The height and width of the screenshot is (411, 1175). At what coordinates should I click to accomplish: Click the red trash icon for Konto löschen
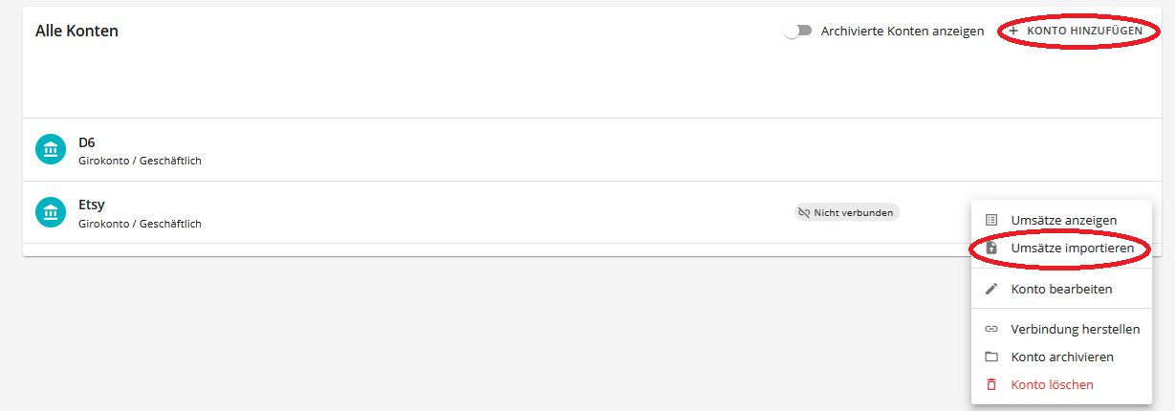[991, 384]
